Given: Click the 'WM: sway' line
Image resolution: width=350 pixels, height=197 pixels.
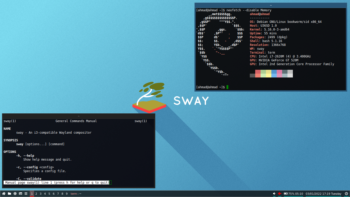Looking at the screenshot, I should click(x=257, y=49).
